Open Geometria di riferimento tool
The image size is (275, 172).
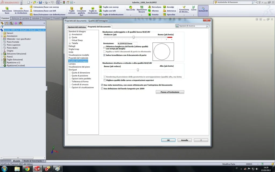click(x=184, y=9)
